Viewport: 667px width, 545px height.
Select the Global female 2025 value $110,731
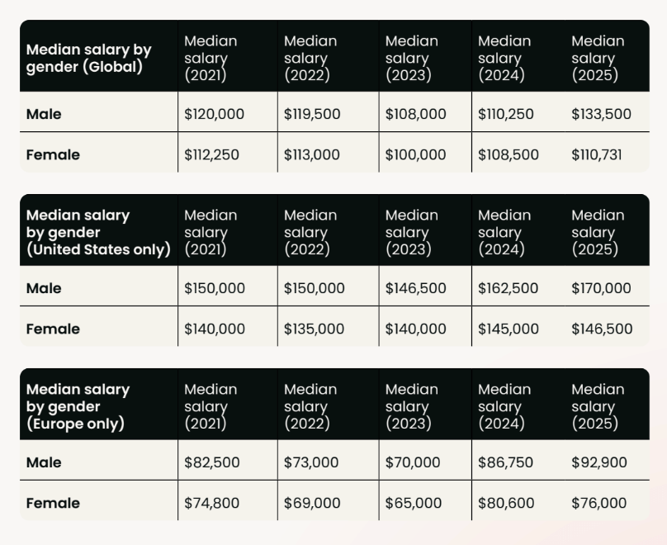coord(597,154)
